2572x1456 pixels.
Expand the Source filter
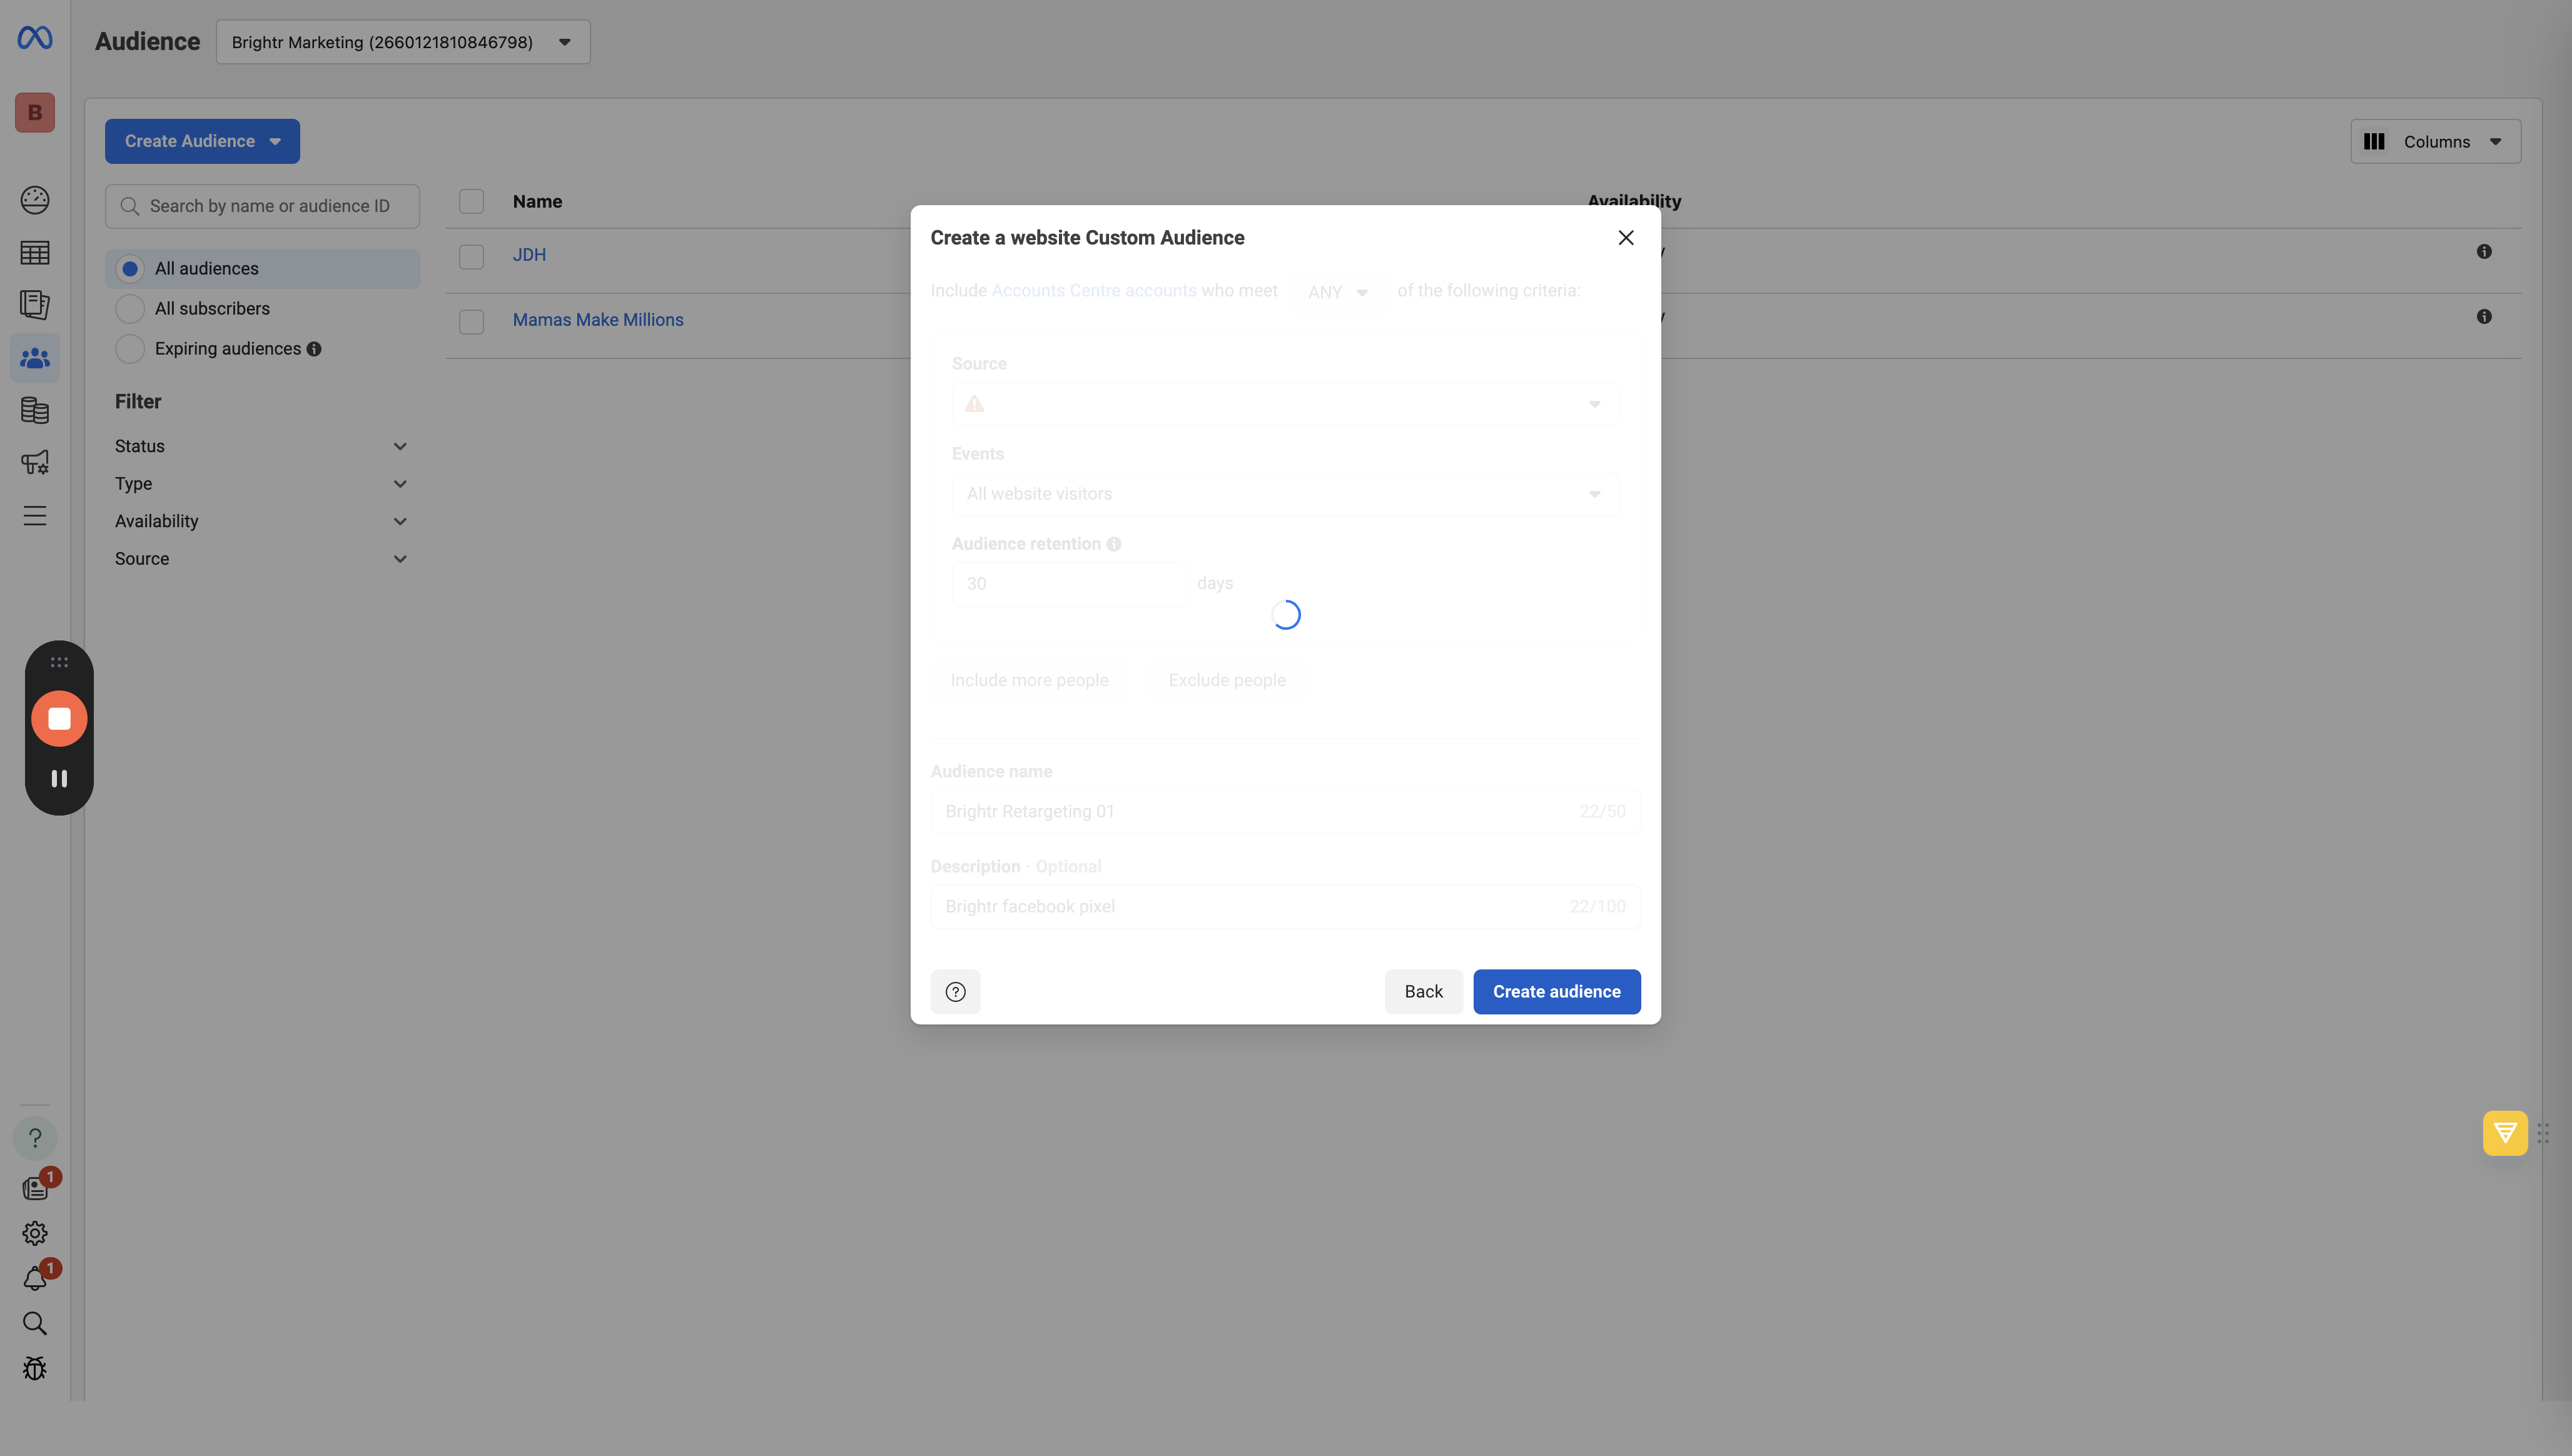click(261, 559)
